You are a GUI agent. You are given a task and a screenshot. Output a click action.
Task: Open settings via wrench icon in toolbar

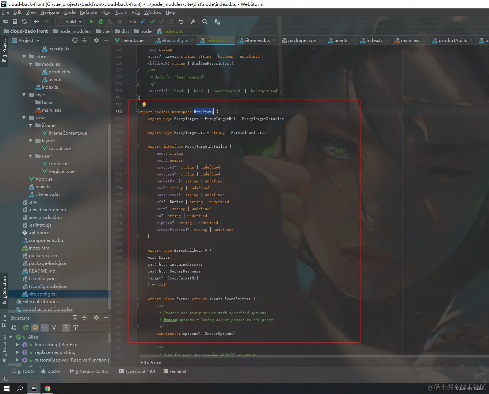(x=193, y=22)
